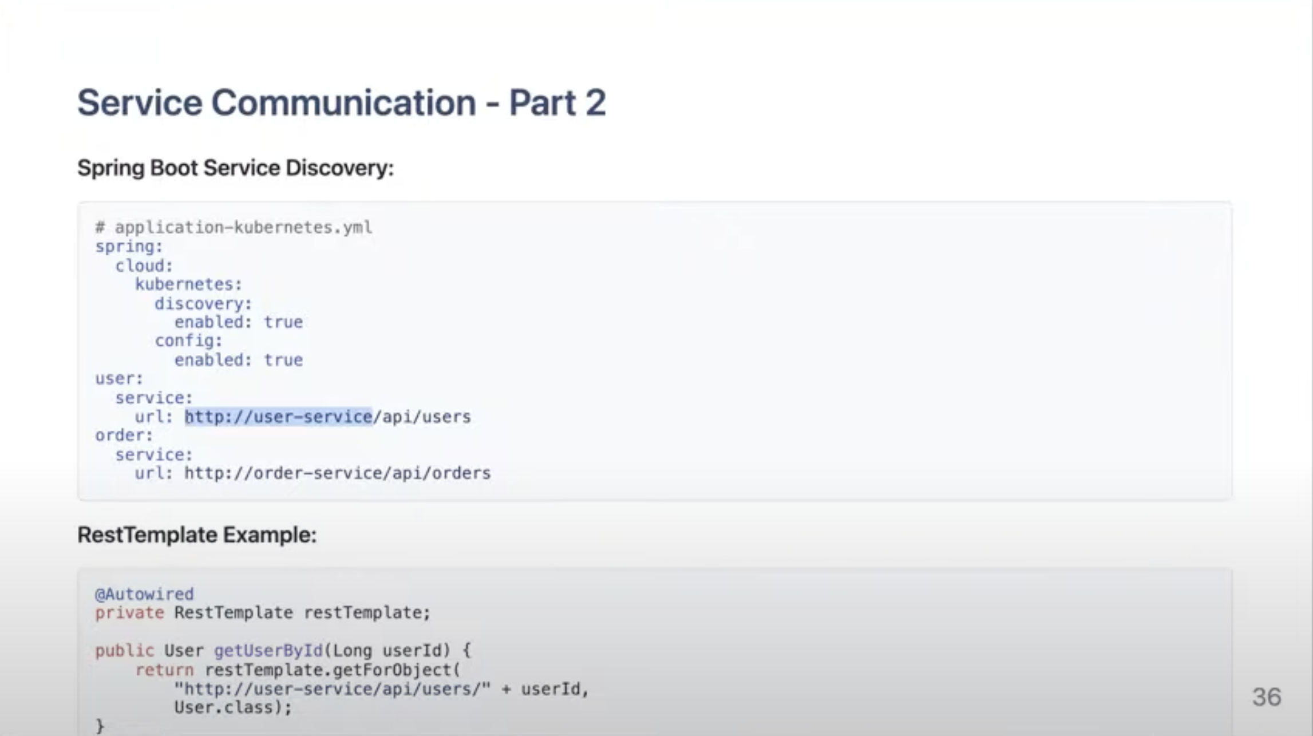Click the kubernetes: key in YAML
This screenshot has width=1313, height=736.
[x=188, y=284]
